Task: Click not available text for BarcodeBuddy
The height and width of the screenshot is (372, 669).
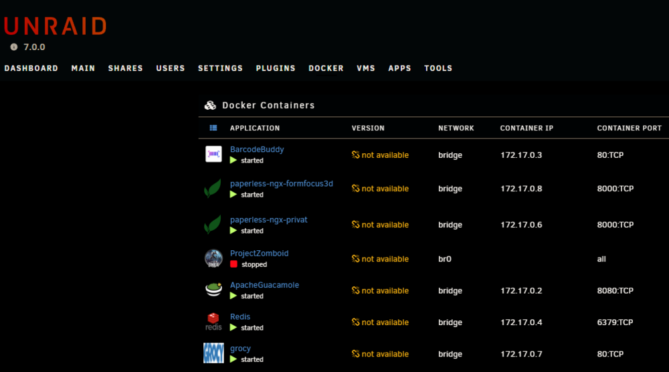Action: coord(385,155)
